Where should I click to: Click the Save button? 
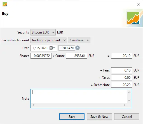coord(72,117)
